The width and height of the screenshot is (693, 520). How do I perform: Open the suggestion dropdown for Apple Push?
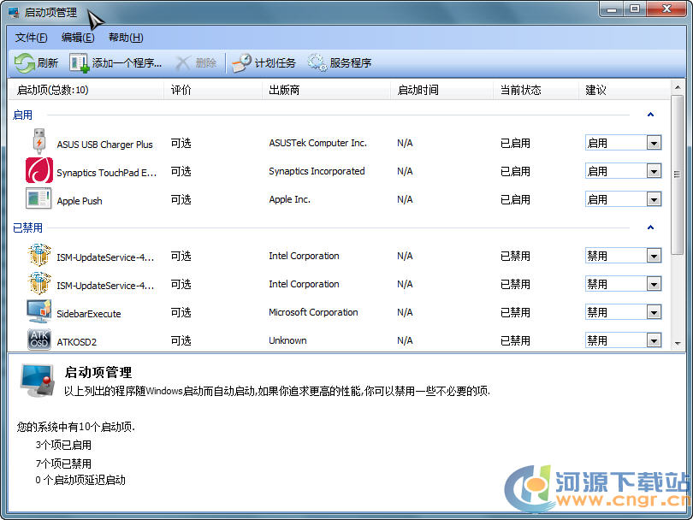click(x=654, y=200)
